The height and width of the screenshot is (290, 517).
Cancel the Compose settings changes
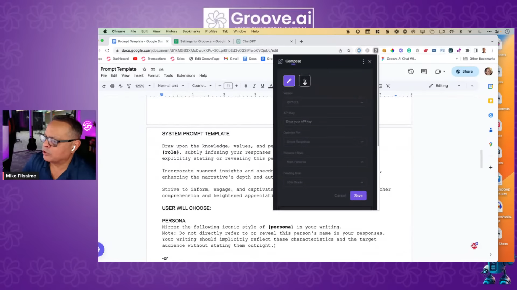[x=340, y=195]
